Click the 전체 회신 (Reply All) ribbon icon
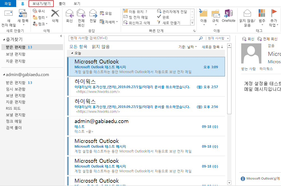Viewport: 281px width, 186px height. [81, 13]
